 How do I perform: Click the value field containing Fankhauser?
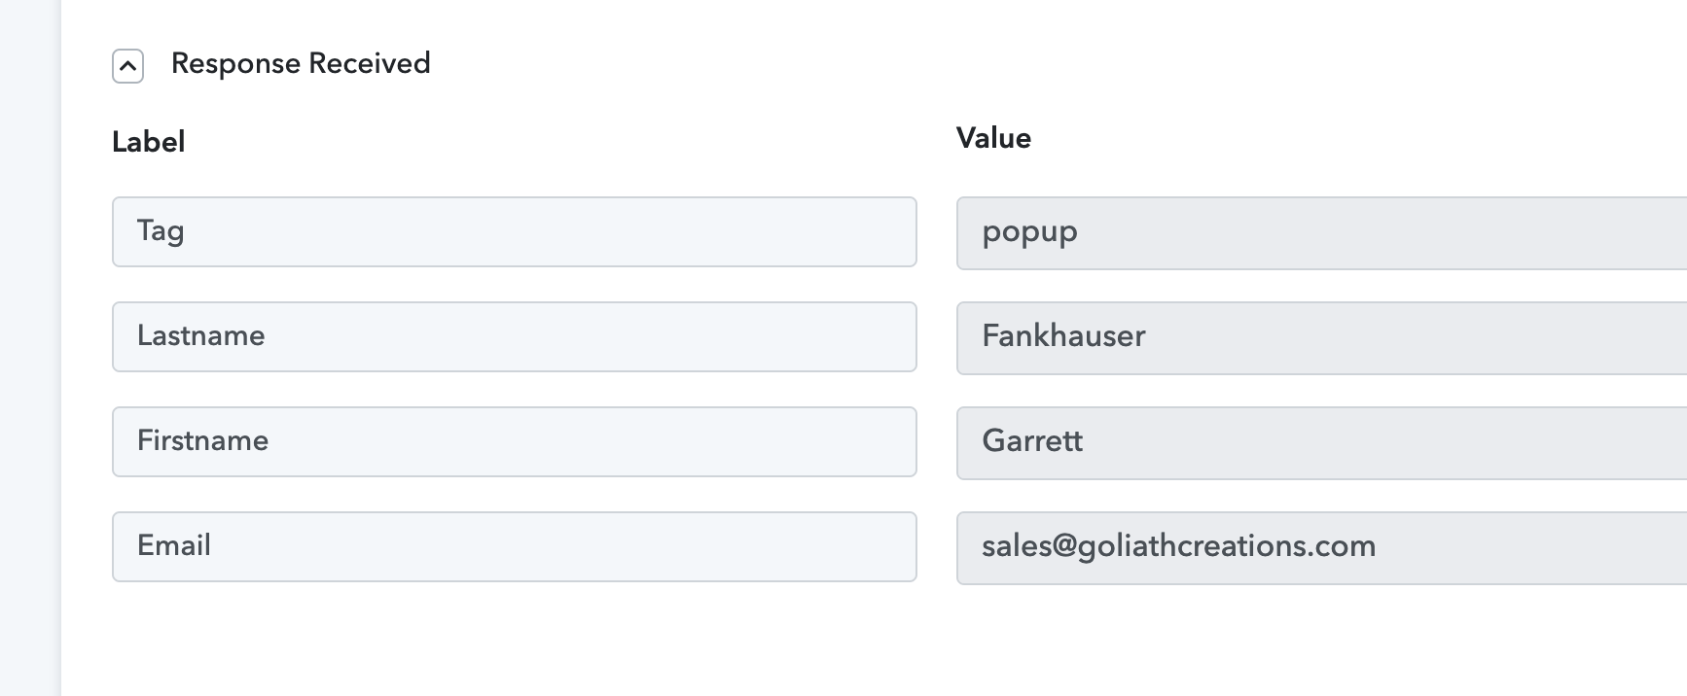pyautogui.click(x=1321, y=338)
